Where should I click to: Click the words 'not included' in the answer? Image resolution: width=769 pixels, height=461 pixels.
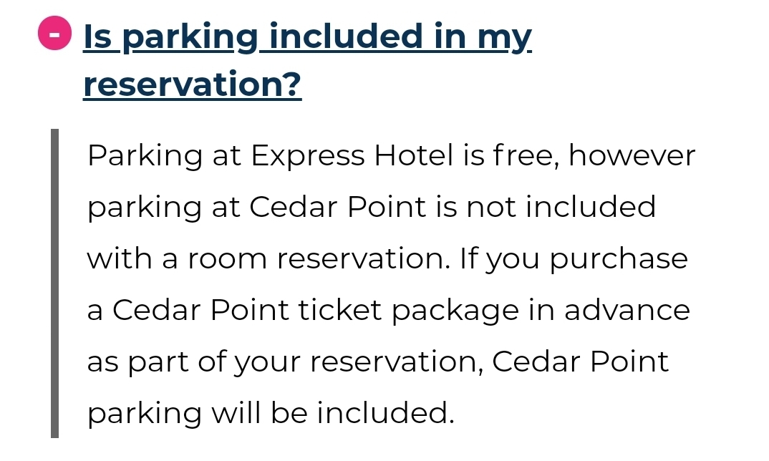click(561, 206)
